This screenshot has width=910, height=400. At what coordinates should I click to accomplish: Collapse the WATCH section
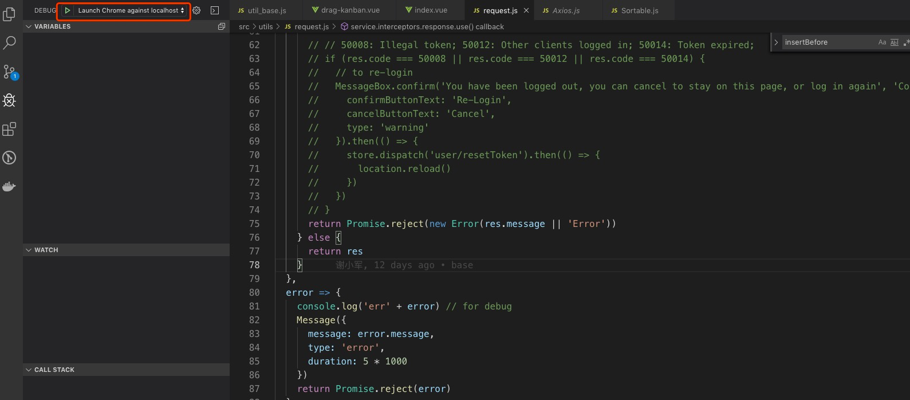126,250
